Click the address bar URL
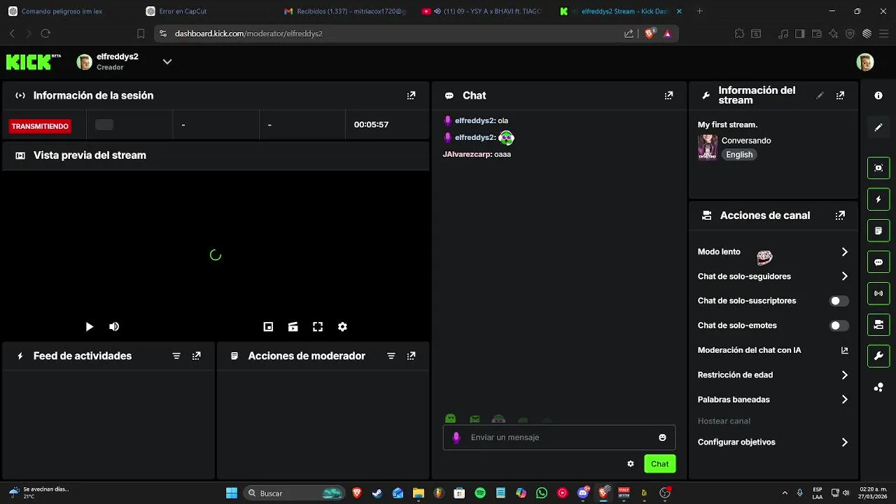896x504 pixels. pyautogui.click(x=248, y=34)
